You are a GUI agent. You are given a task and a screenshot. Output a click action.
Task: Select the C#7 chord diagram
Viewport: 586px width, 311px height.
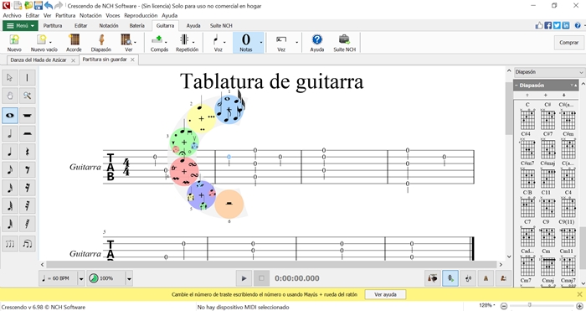coord(547,147)
